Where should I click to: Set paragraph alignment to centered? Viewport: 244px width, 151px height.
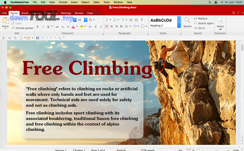[112, 27]
